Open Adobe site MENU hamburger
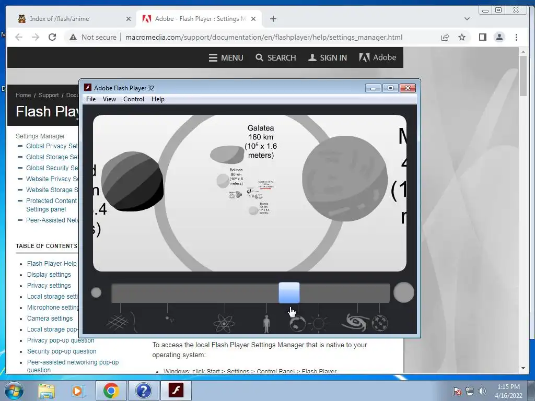 (x=226, y=57)
